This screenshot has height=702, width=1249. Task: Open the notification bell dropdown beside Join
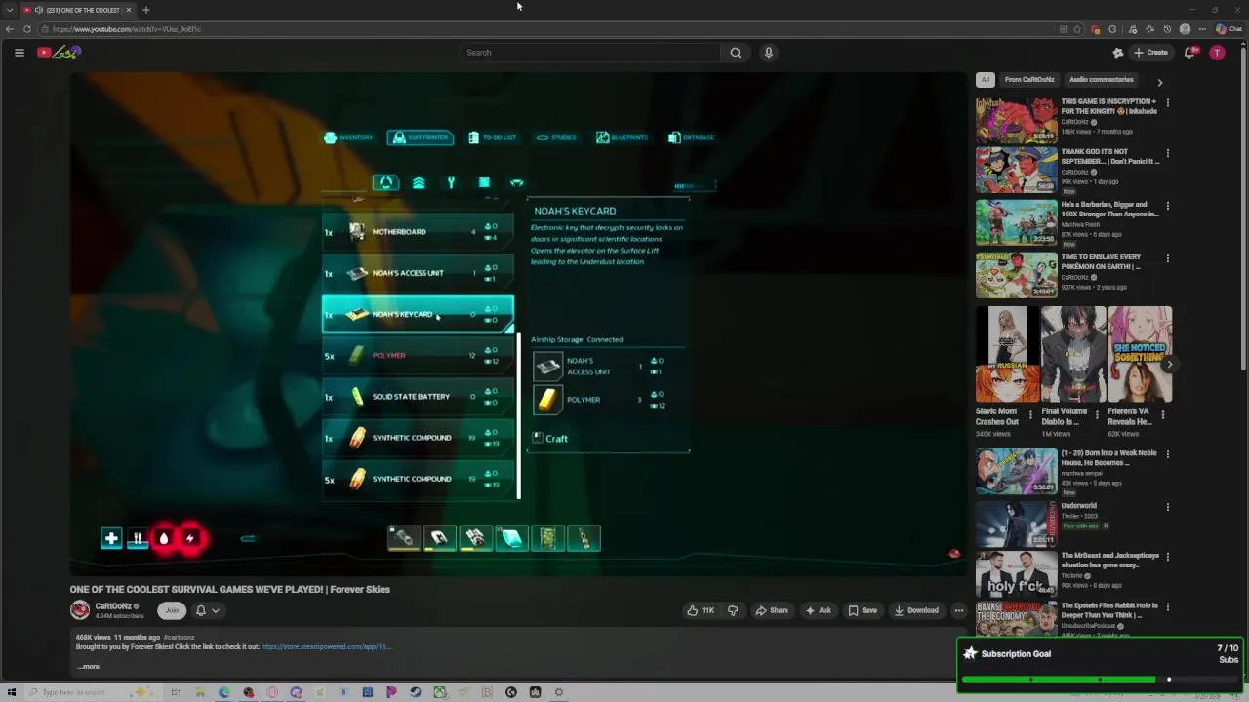point(207,610)
